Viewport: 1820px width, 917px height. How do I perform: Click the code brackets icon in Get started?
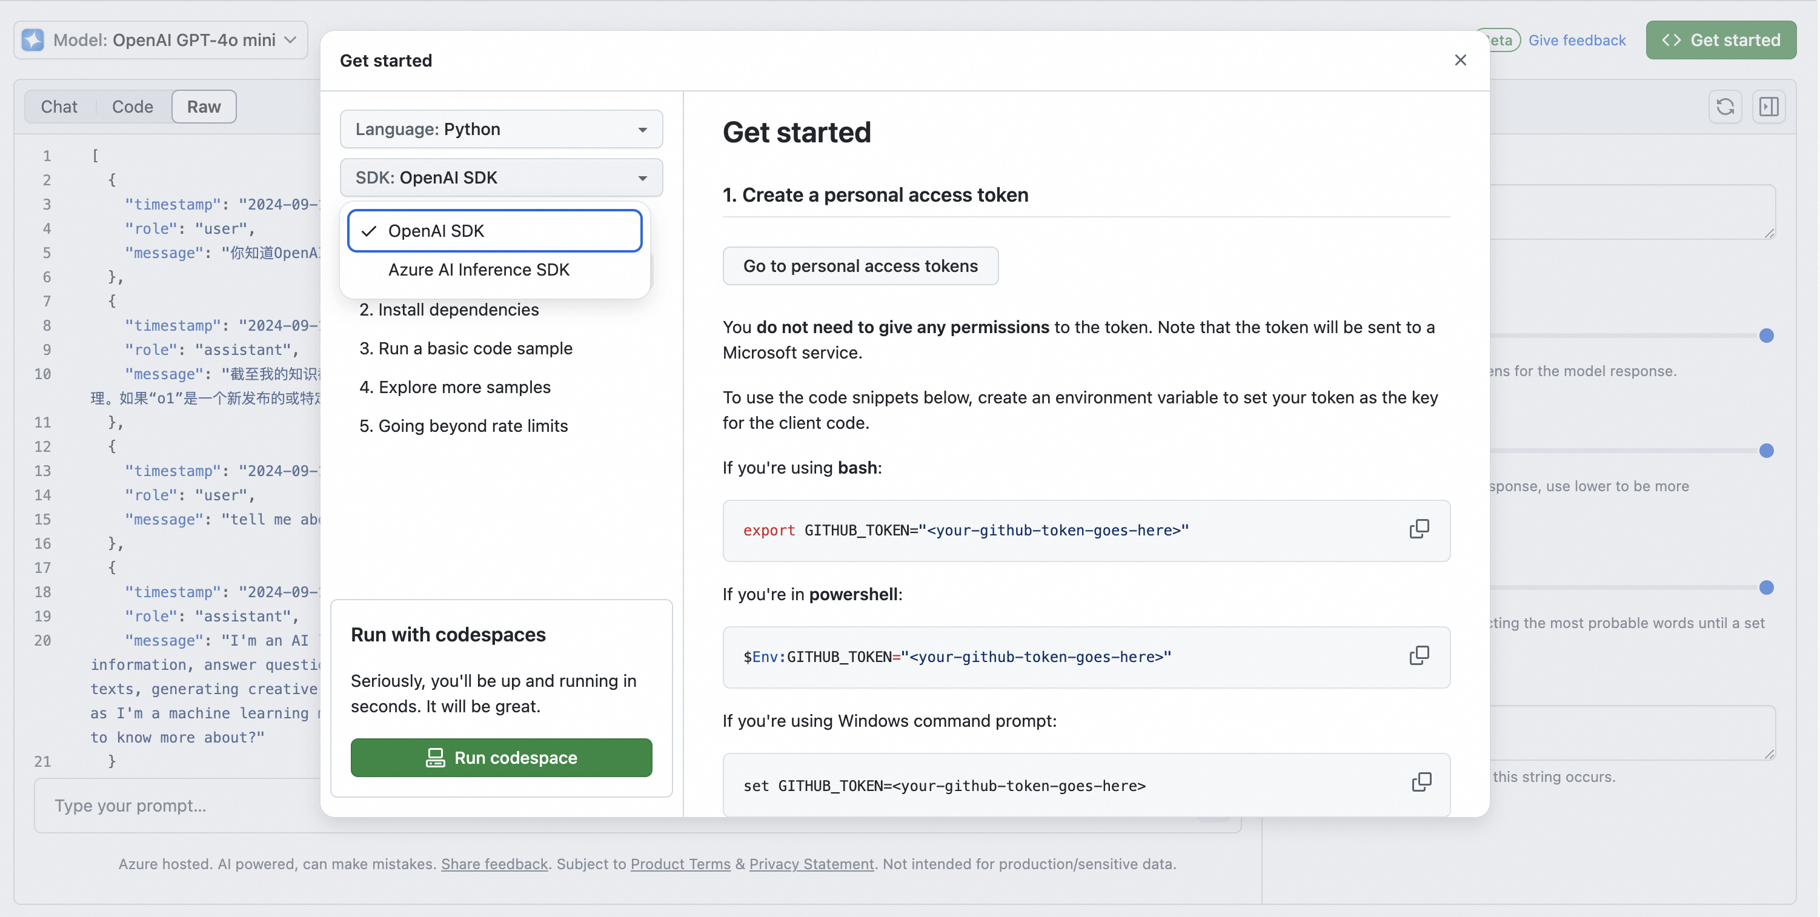tap(1671, 39)
